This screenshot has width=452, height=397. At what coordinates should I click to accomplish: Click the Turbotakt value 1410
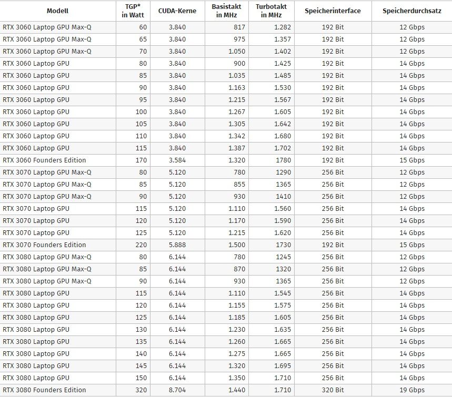tap(284, 197)
